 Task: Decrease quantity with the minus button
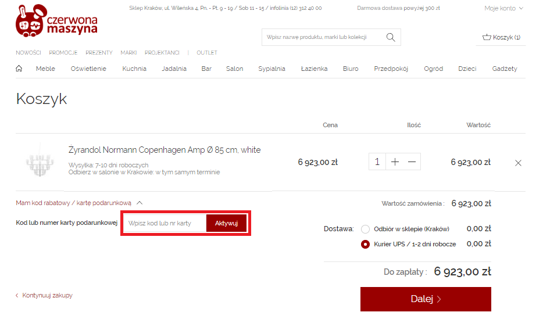(x=412, y=162)
